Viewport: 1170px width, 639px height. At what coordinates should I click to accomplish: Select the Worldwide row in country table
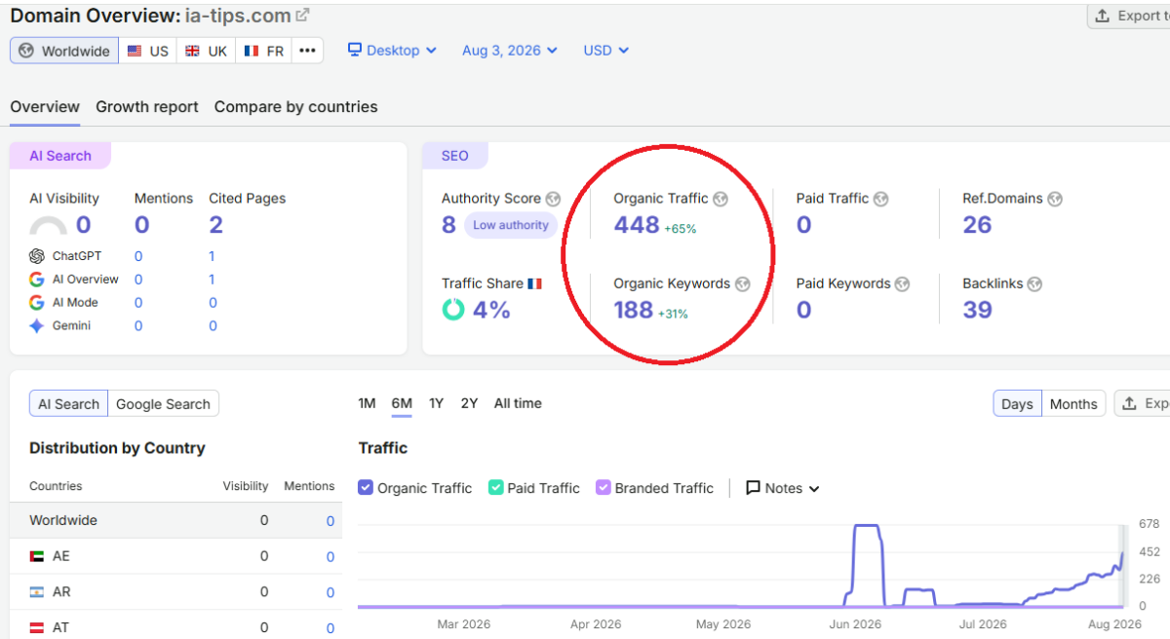[175, 520]
